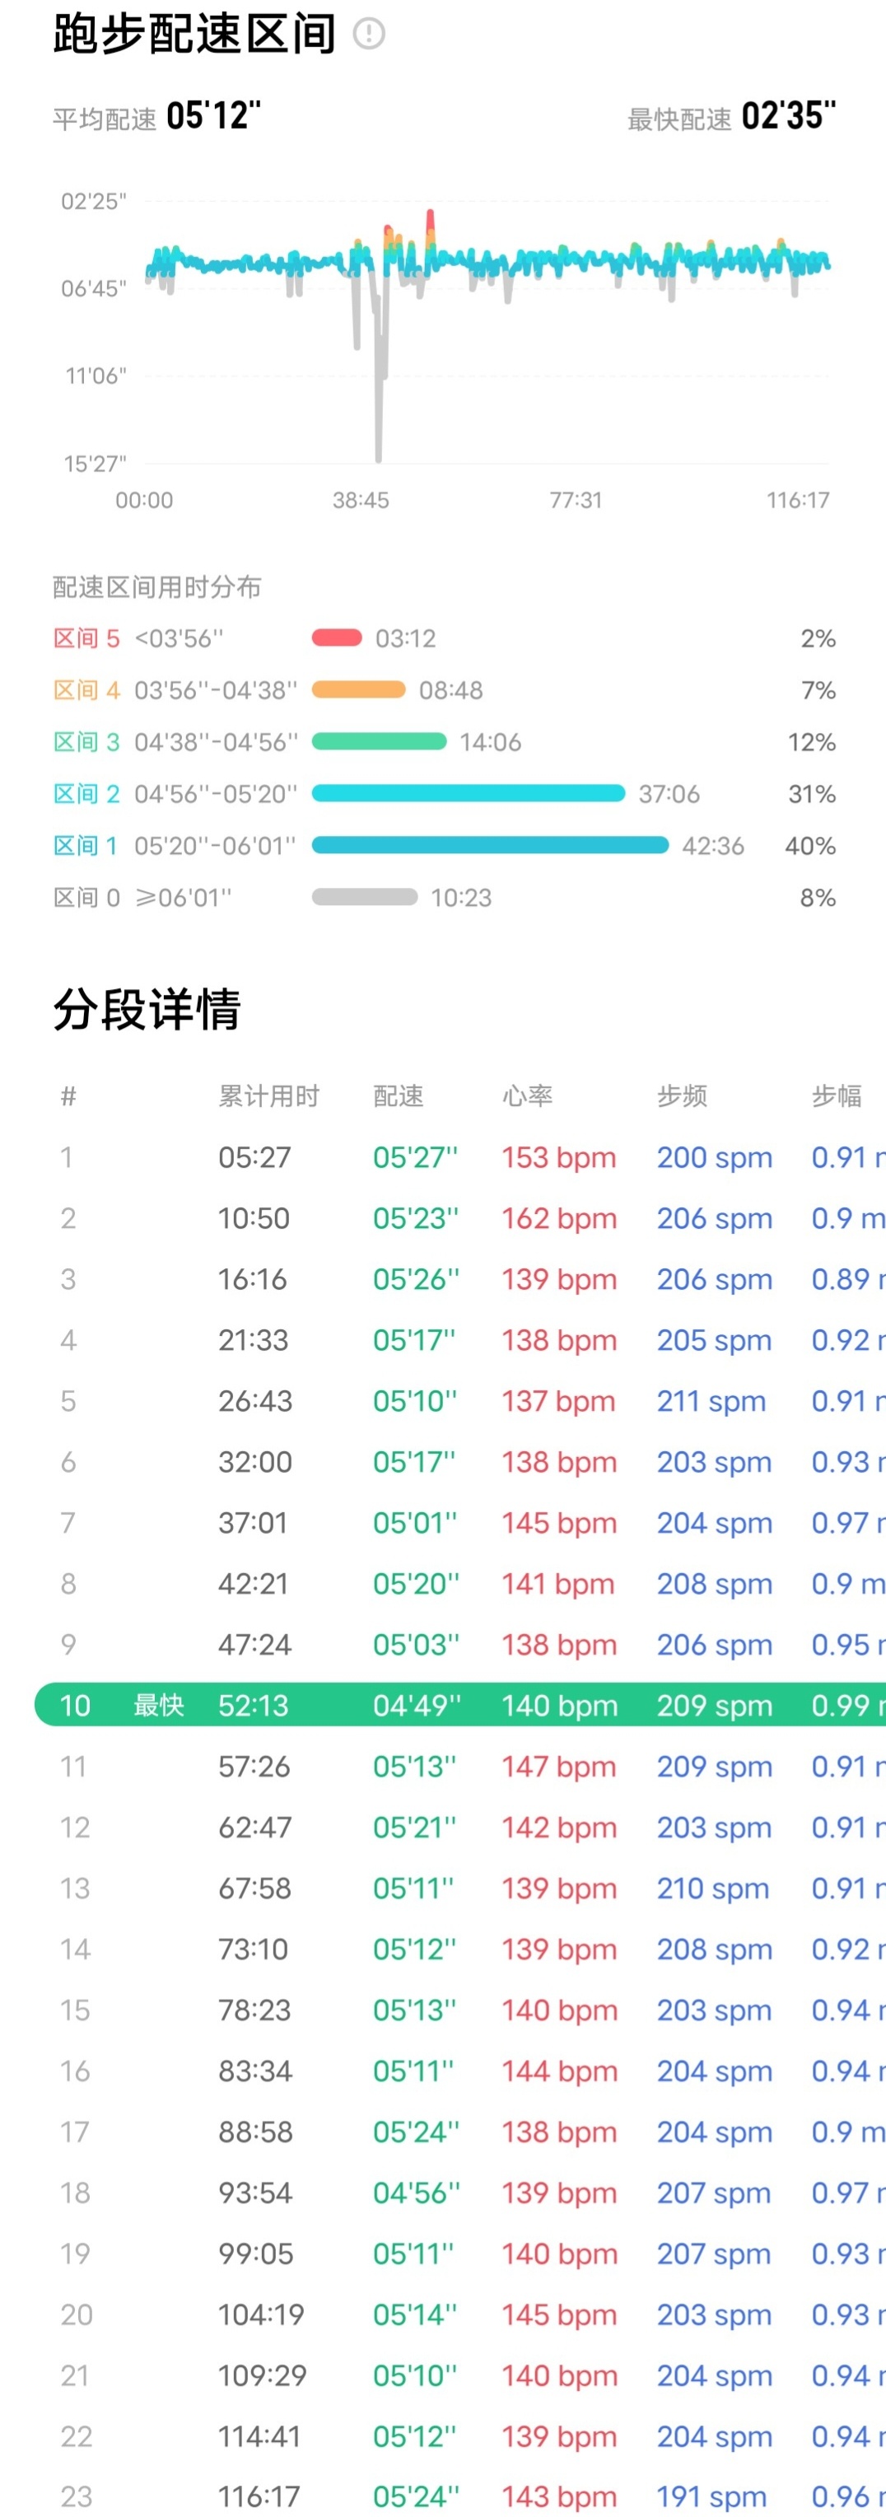
Task: Tap the 42:36 duration for 区间 1
Action: point(713,845)
